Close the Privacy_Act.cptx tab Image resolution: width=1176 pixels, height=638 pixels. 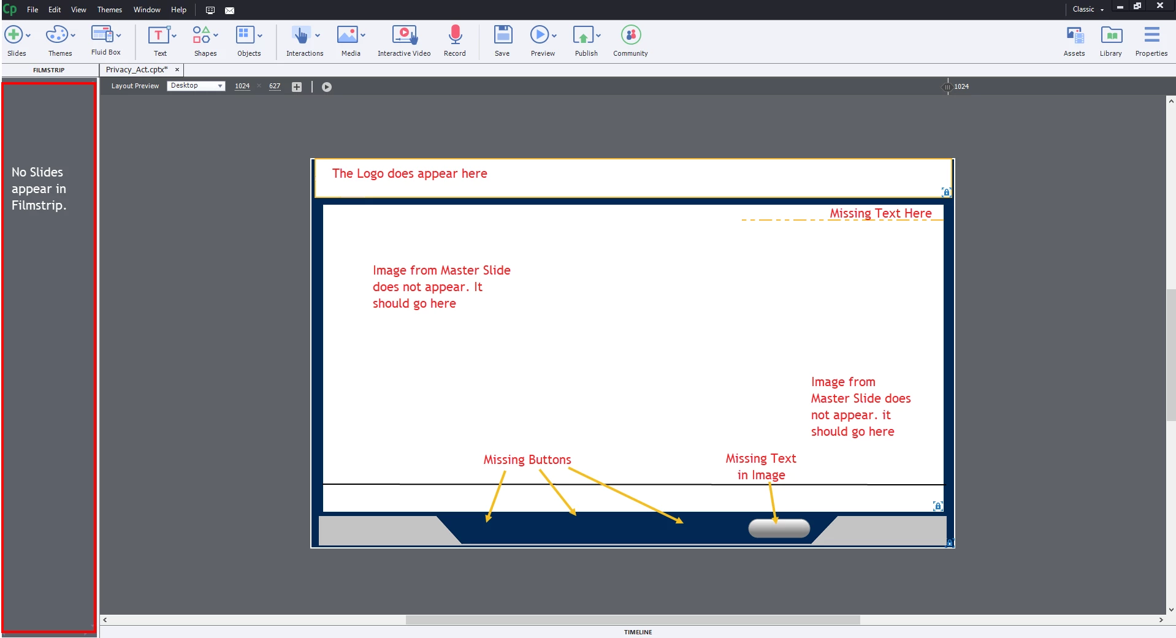click(177, 70)
